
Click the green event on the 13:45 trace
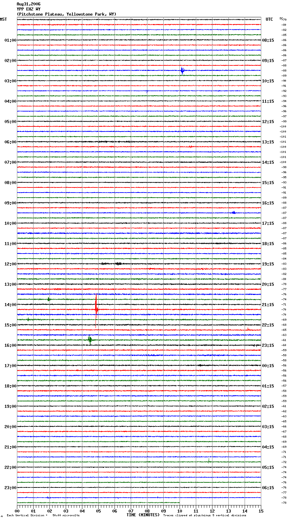click(49, 299)
